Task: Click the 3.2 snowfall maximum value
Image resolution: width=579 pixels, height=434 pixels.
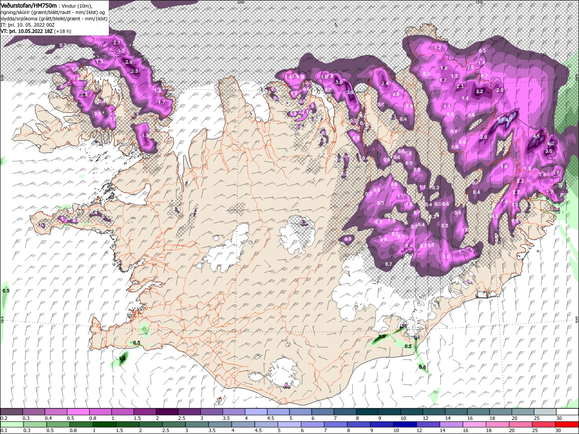Action: (480, 91)
